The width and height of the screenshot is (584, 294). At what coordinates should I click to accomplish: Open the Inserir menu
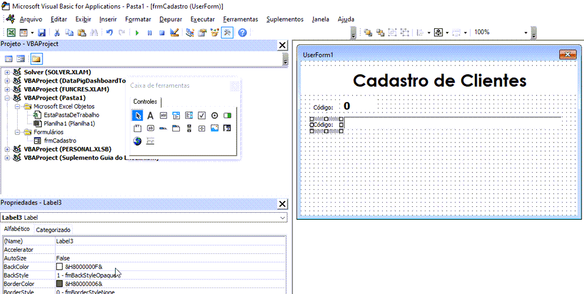[x=109, y=19]
